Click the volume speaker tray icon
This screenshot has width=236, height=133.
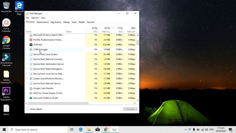[x=206, y=130]
